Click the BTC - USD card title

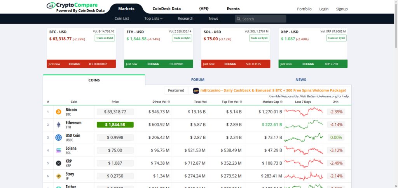click(x=58, y=32)
